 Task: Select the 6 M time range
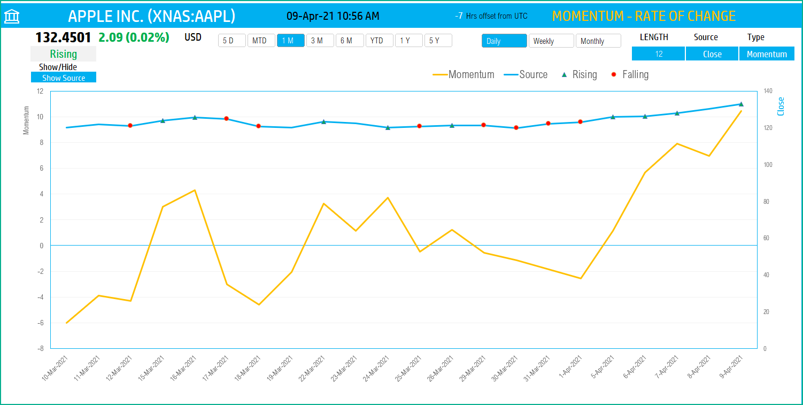pyautogui.click(x=350, y=41)
